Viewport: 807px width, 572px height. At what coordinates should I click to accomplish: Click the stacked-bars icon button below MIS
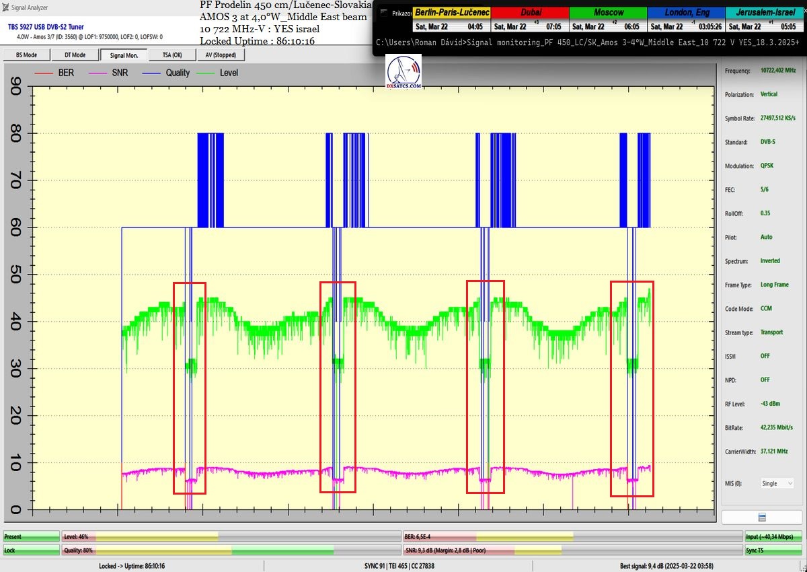(x=761, y=517)
